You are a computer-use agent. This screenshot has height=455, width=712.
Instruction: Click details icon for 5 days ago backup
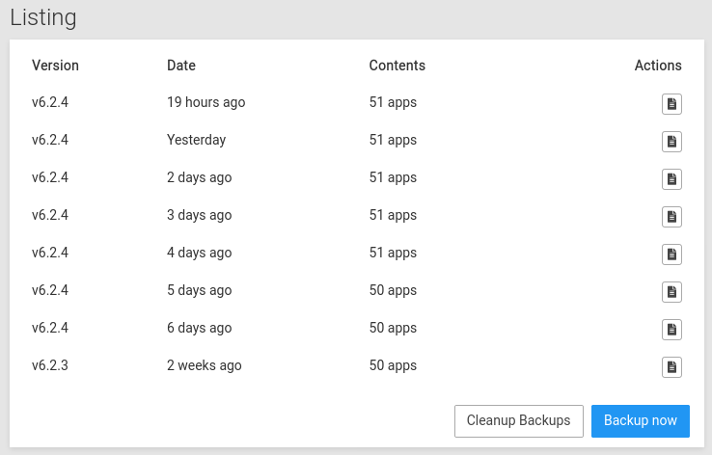tap(671, 292)
